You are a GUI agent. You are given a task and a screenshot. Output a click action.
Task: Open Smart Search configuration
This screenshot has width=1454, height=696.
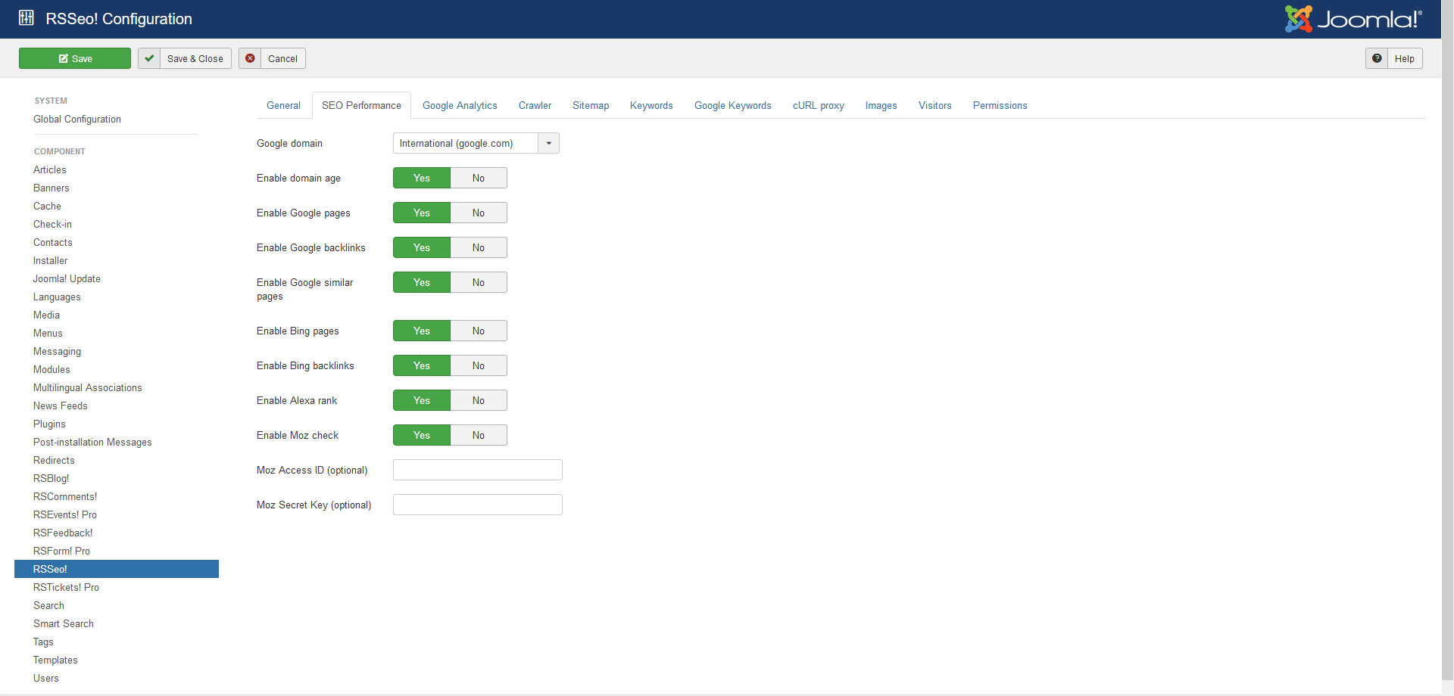(64, 623)
